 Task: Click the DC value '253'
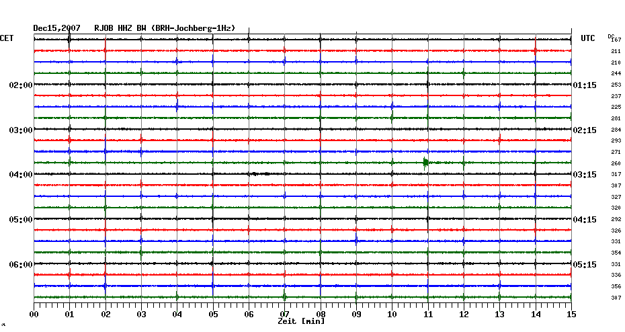616,85
